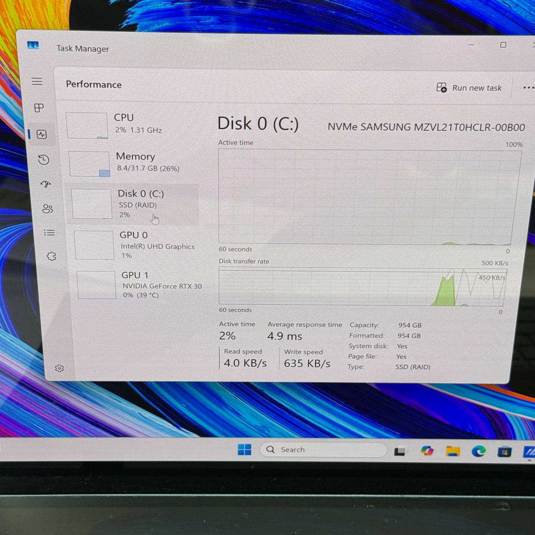Select the Performance page icon
This screenshot has height=535, width=535.
click(42, 134)
